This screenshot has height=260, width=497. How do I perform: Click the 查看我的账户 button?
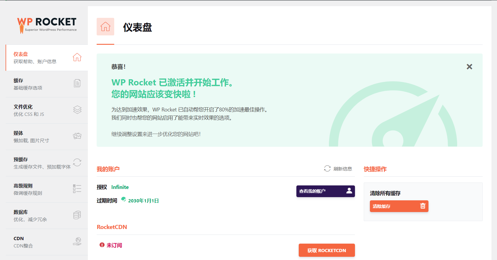tap(326, 191)
